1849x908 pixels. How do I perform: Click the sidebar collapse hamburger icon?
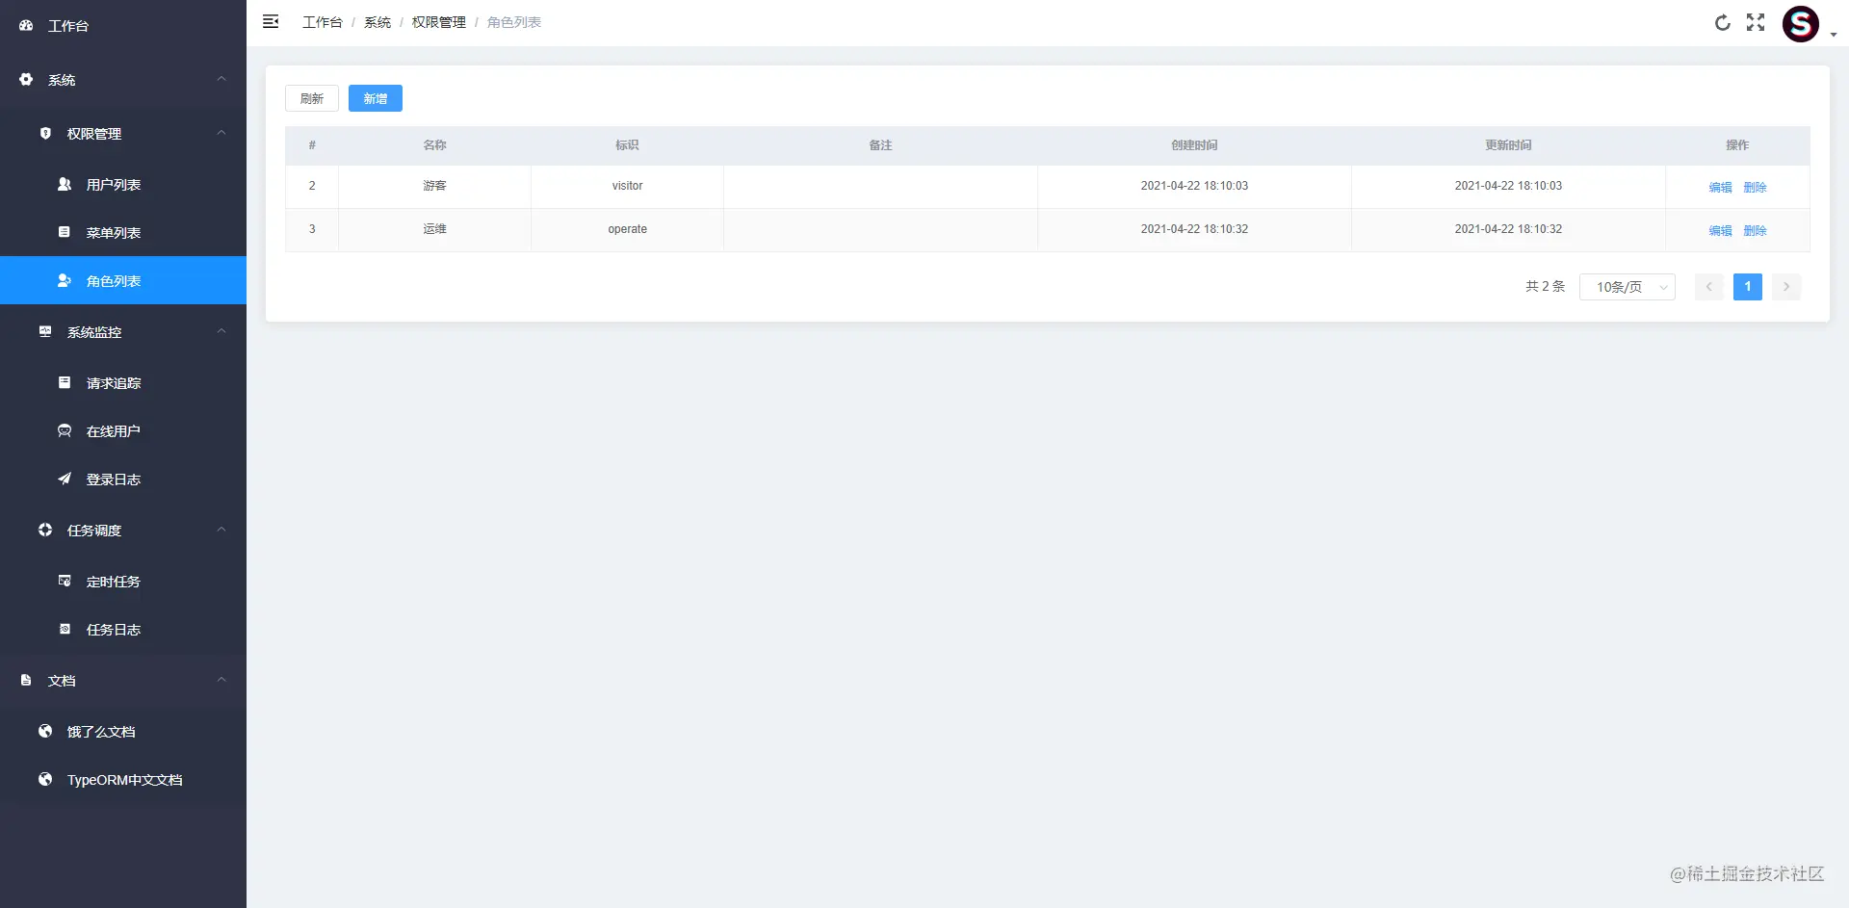(271, 21)
